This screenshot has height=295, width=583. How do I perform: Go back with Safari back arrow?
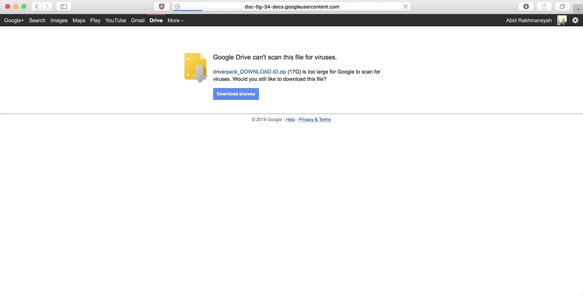tap(37, 6)
